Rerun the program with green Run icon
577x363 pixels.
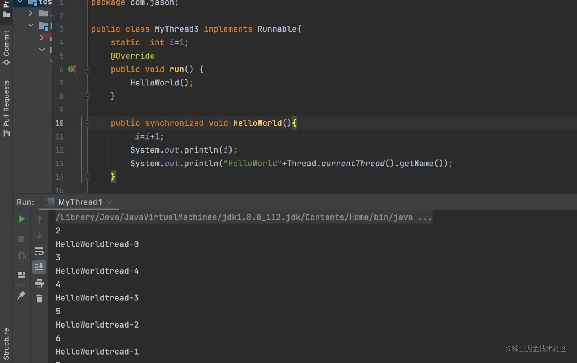(x=22, y=219)
